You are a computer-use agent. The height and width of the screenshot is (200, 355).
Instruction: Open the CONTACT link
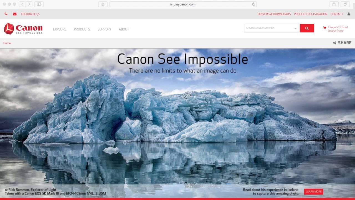[x=337, y=14]
